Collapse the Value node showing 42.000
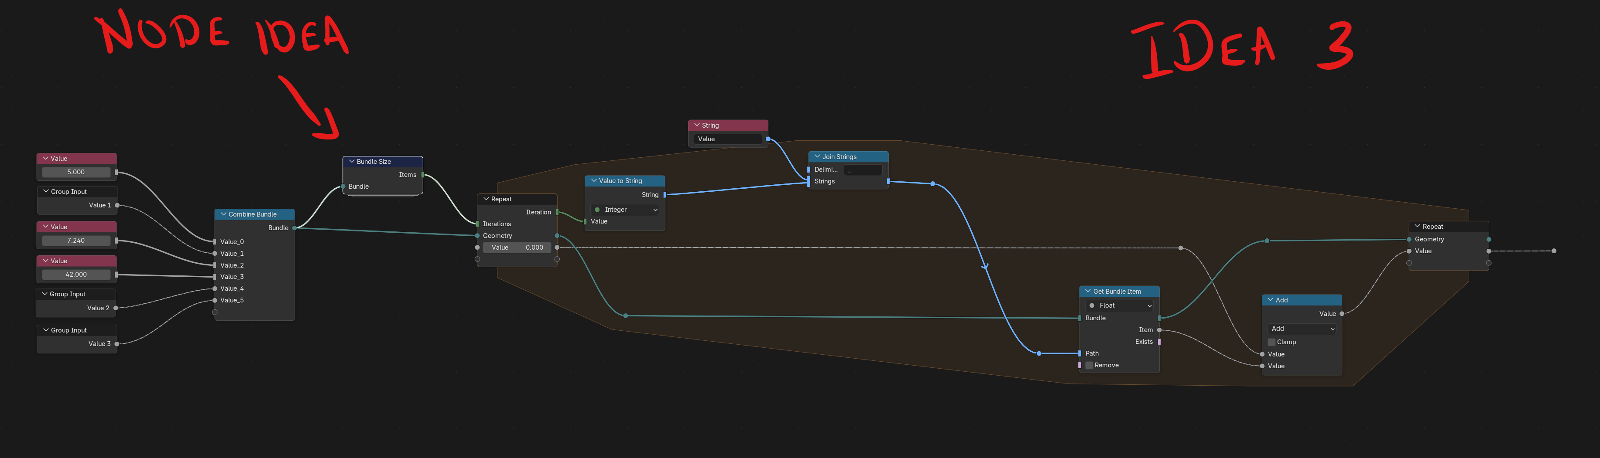The image size is (1600, 458). [x=45, y=261]
